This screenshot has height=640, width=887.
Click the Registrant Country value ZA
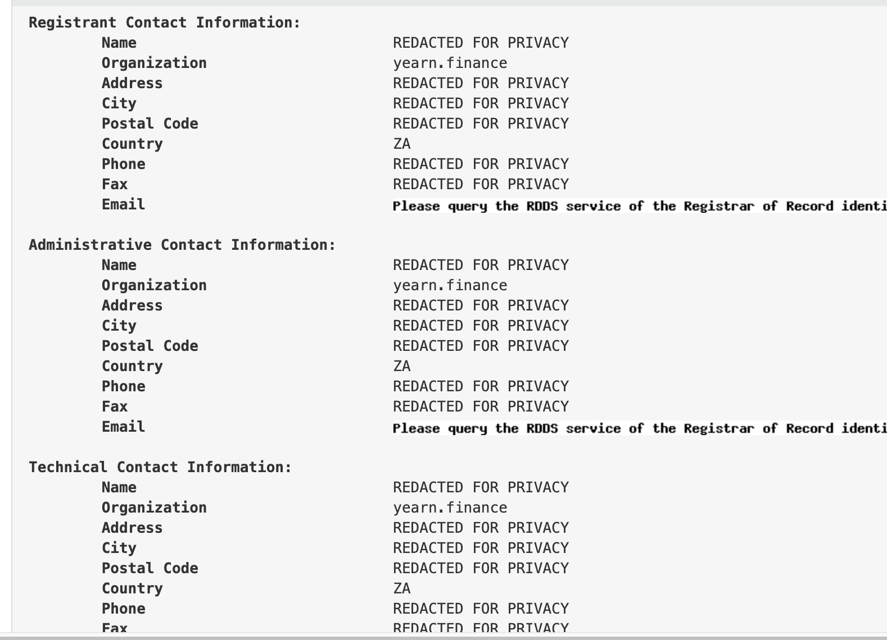pos(402,144)
